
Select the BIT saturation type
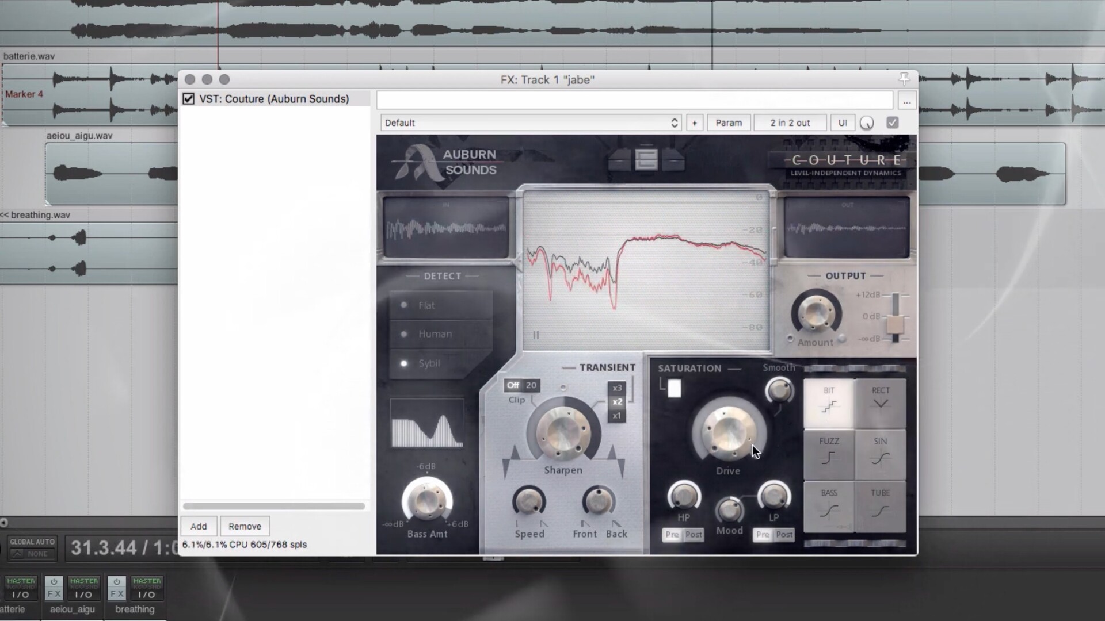[x=829, y=402]
